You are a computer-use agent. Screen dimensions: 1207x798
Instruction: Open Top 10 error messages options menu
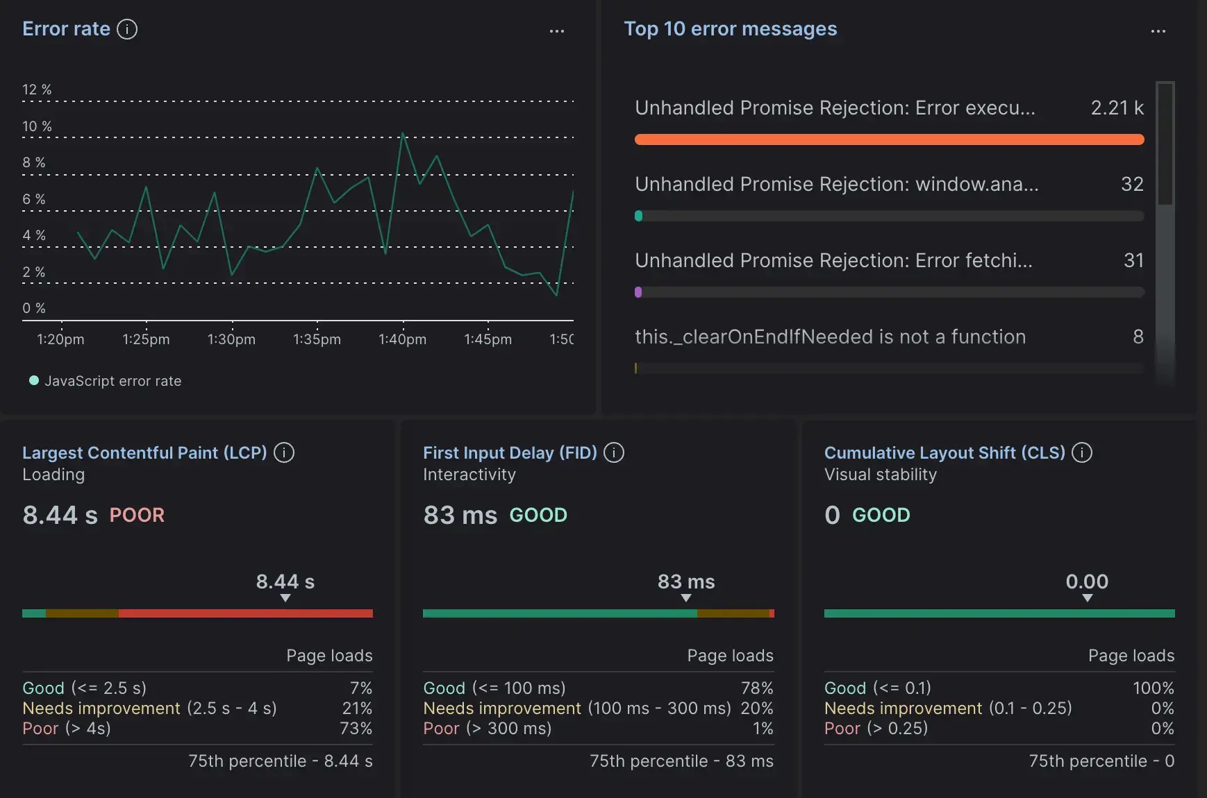pos(1158,31)
